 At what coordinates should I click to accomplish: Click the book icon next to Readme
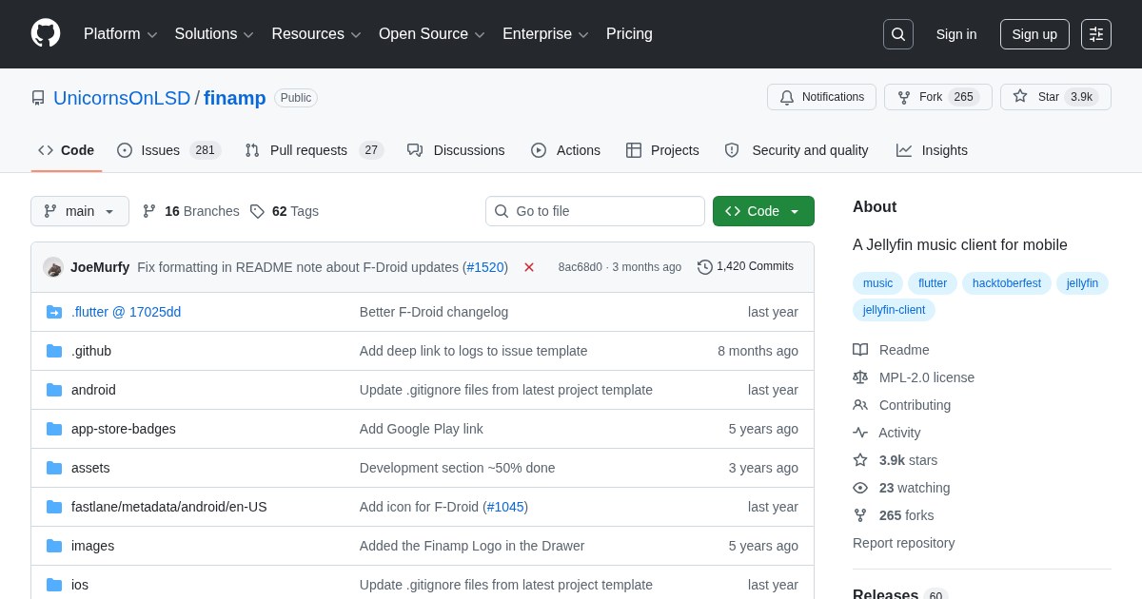pyautogui.click(x=860, y=350)
